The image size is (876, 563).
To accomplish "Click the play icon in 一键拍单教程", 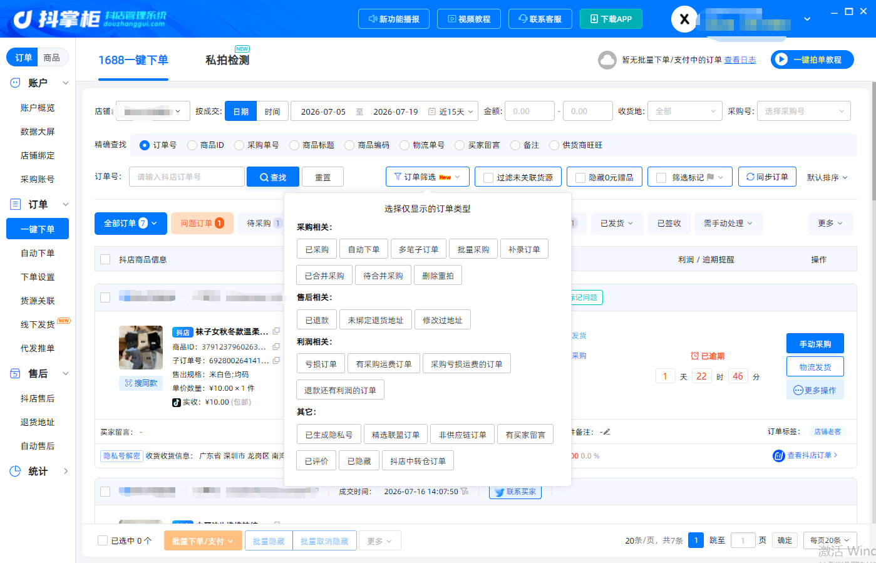I will click(781, 59).
